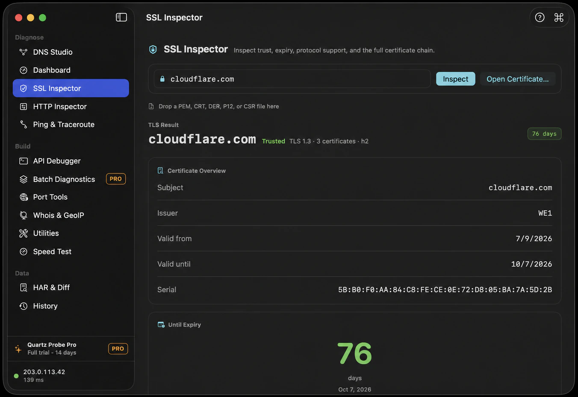Click the 139 ms latency text
This screenshot has height=397, width=578.
tap(33, 380)
